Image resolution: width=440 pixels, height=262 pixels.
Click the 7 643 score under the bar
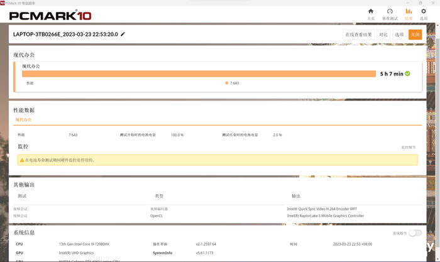point(234,83)
